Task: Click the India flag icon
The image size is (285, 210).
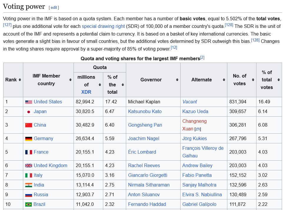Action: [x=29, y=185]
